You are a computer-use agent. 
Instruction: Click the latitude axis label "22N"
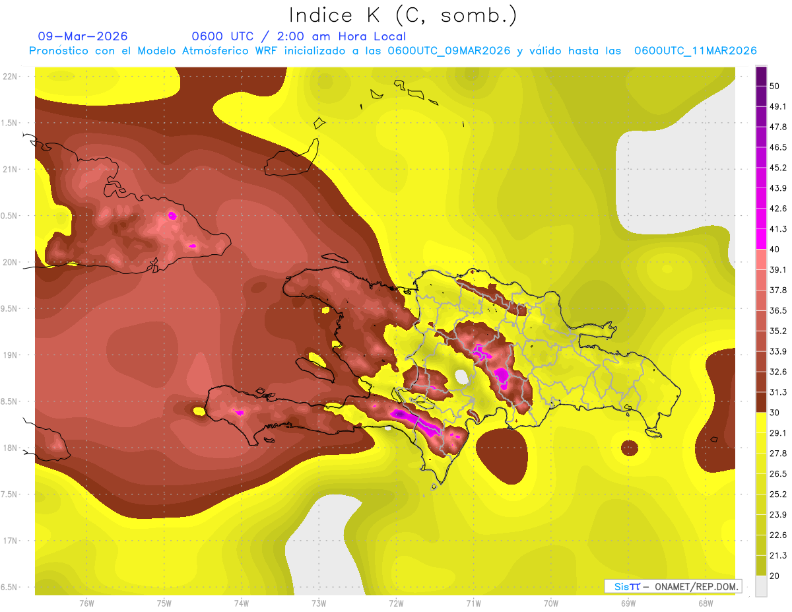coord(10,76)
